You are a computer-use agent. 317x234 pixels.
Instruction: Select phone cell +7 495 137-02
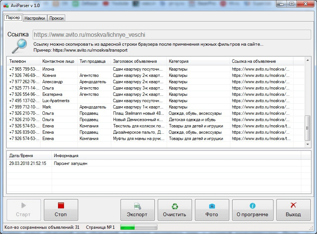[24, 101]
